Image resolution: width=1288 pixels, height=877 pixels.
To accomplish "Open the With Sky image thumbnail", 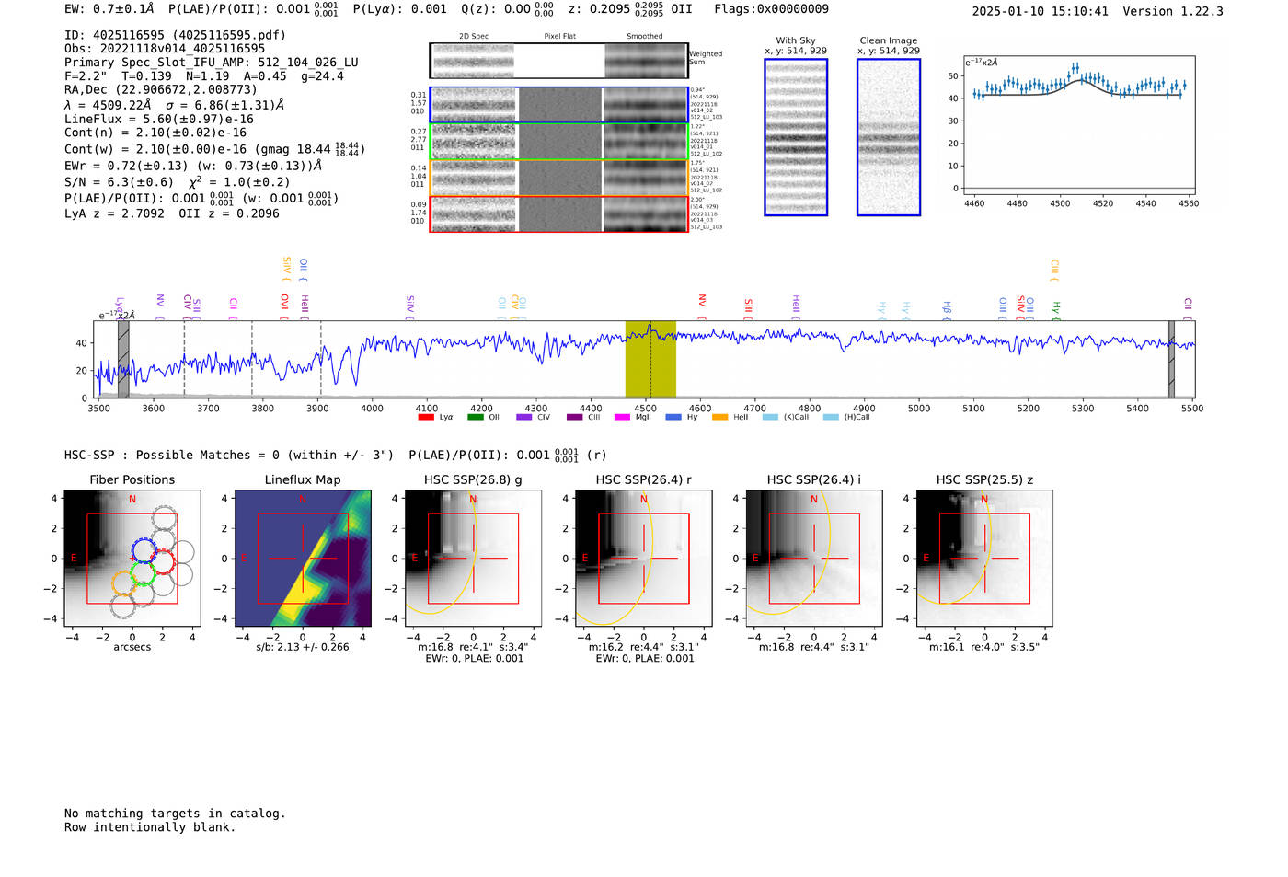I will [x=796, y=137].
